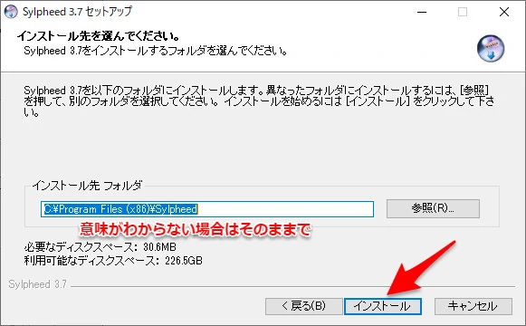The width and height of the screenshot is (526, 326).
Task: Click the subtitle Sylpheed 3.7をインストールするフォルダを選んでください。
Action: (x=156, y=51)
